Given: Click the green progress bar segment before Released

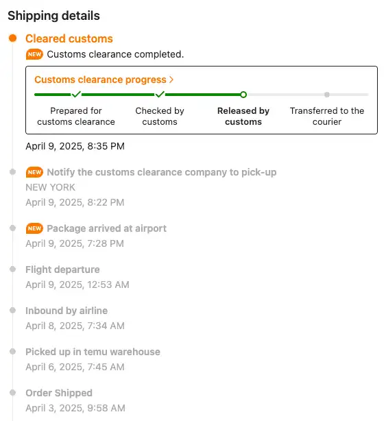Looking at the screenshot, I should [203, 95].
